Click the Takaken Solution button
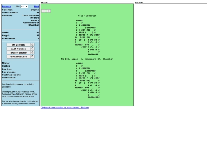Viewport: 207px width, 155px height. [18, 53]
